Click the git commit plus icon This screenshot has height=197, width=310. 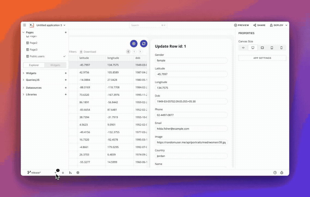[x=56, y=173]
